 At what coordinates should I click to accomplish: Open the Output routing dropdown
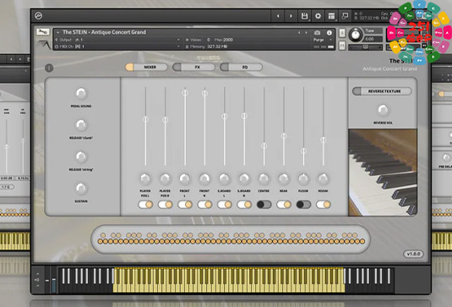[x=117, y=40]
